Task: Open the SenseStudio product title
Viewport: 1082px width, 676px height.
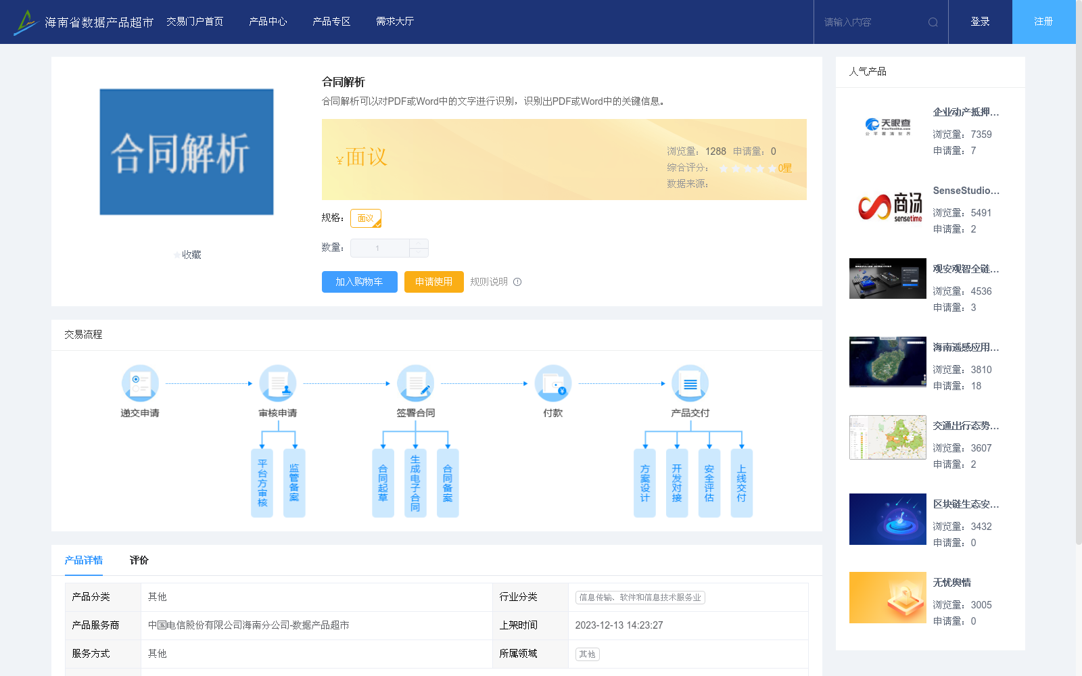Action: [x=966, y=191]
